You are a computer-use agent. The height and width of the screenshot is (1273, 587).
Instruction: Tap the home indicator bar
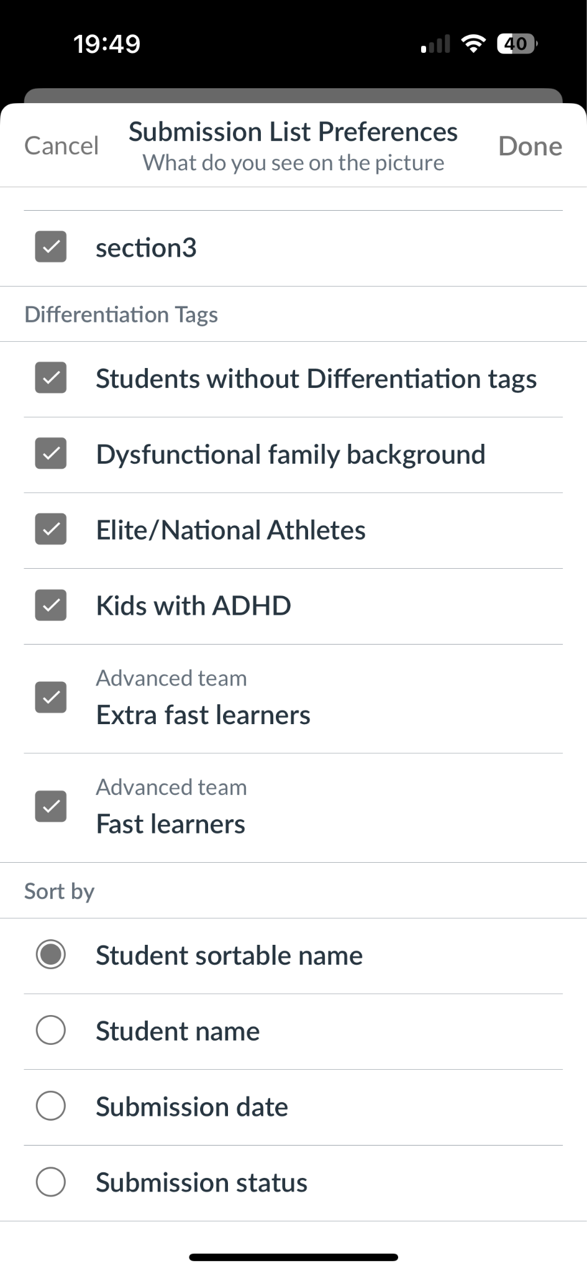tap(293, 1257)
